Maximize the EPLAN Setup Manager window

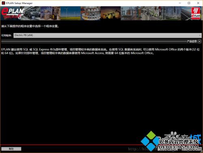coord(189,3)
